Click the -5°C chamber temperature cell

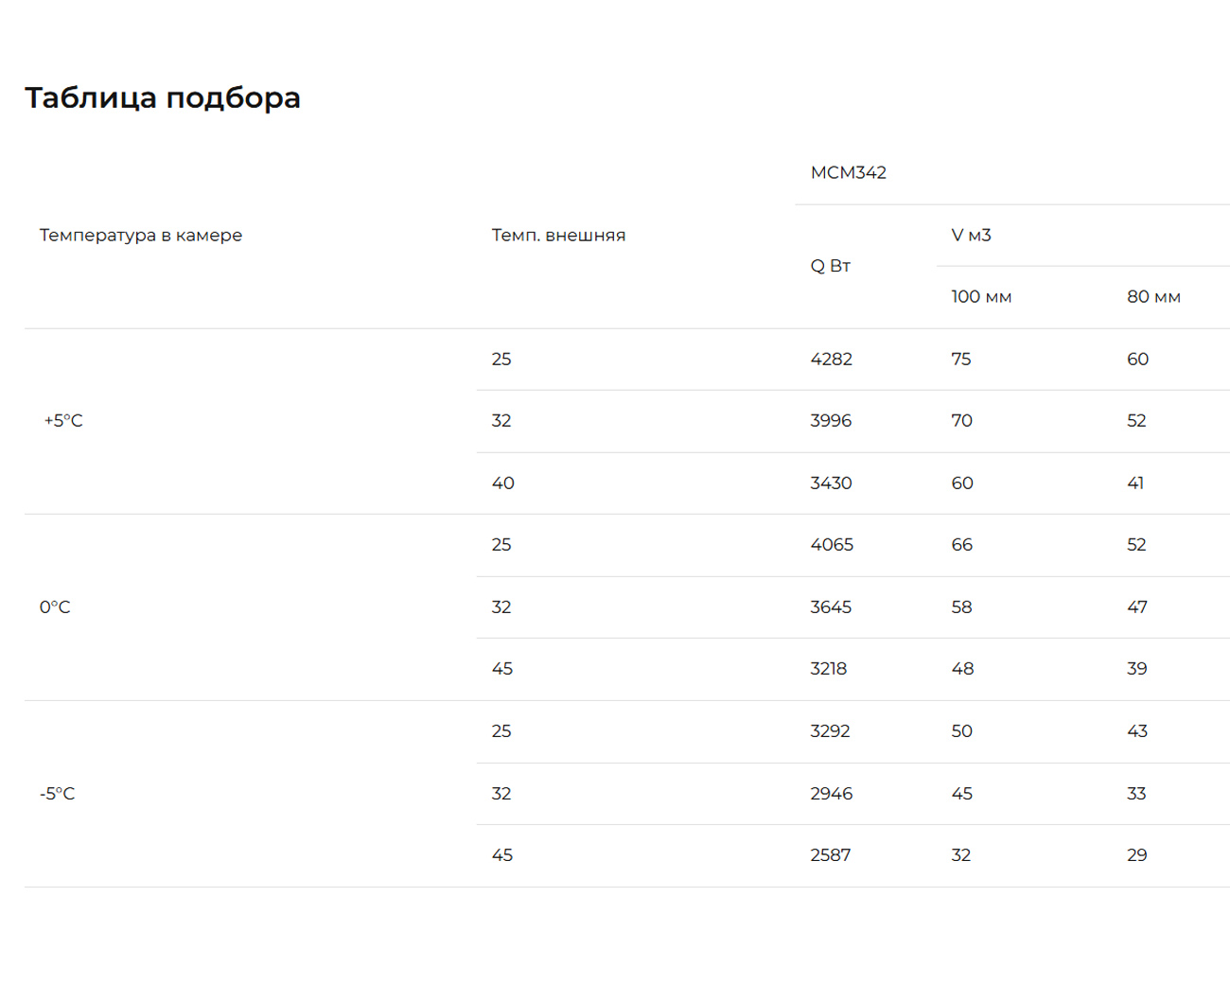pos(57,794)
